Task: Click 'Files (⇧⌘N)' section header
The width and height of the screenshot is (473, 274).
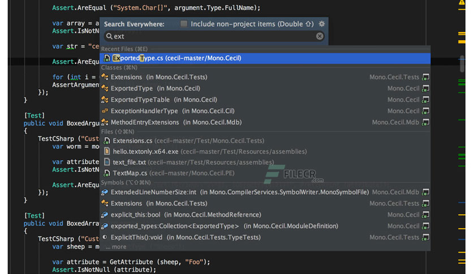Action: (x=118, y=131)
